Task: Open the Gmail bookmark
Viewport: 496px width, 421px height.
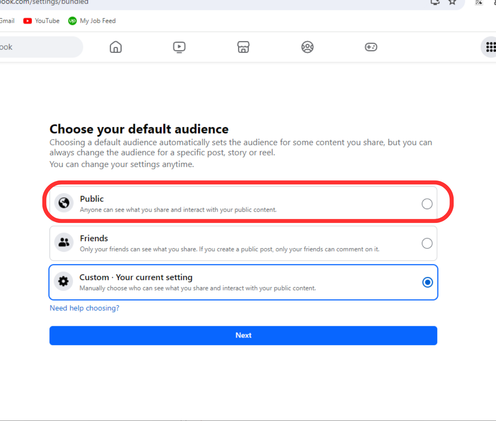Action: click(7, 21)
